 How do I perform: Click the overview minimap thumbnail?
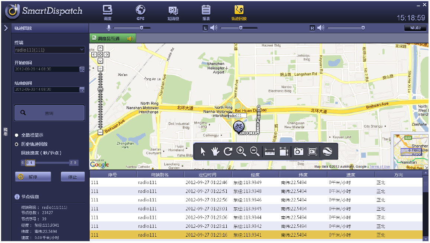pos(411,151)
